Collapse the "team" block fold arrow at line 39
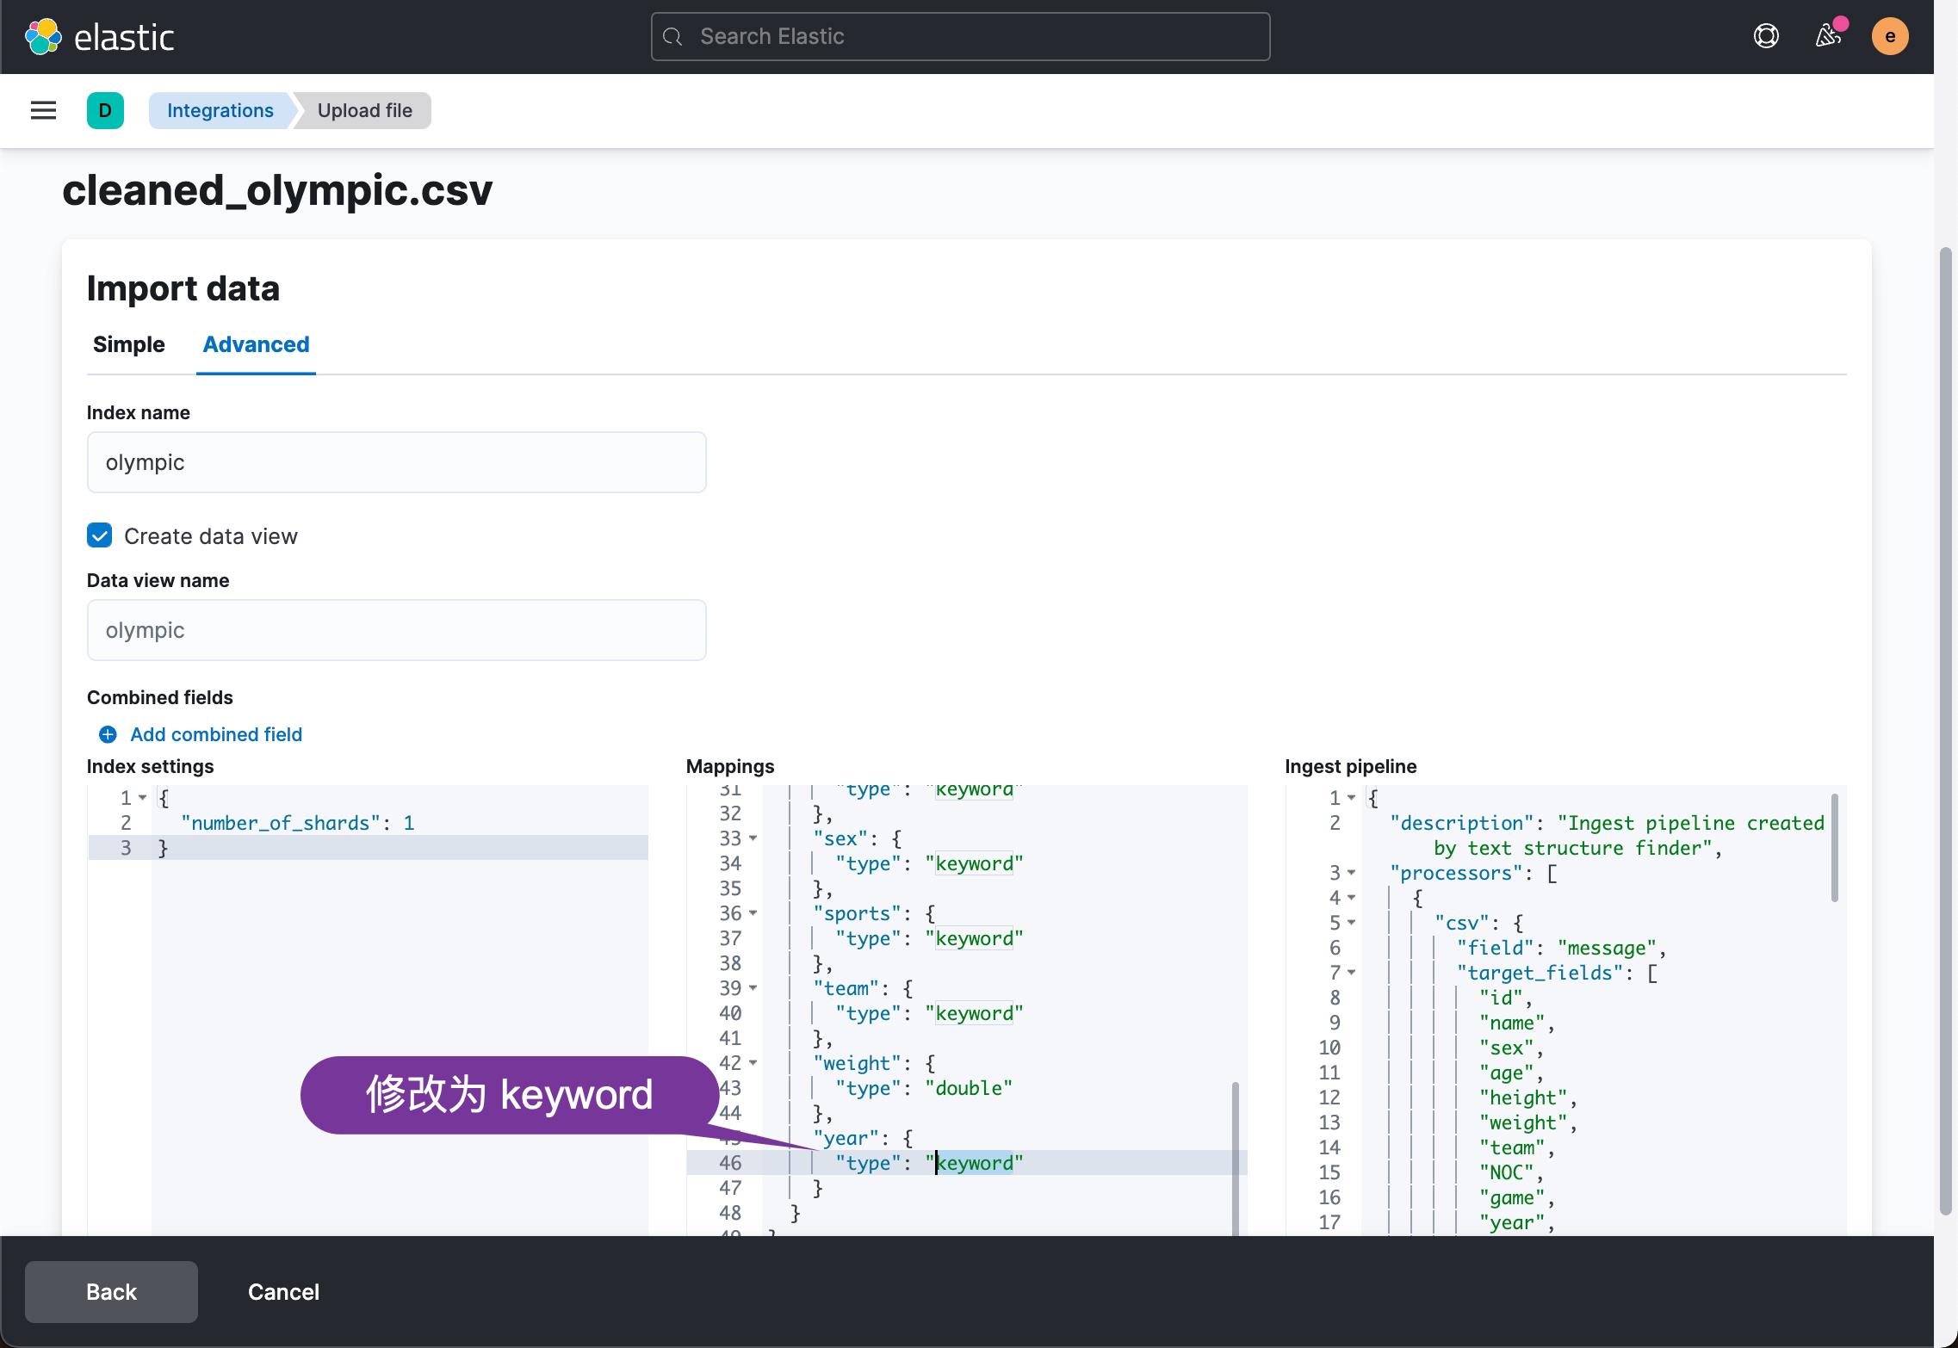Image resolution: width=1958 pixels, height=1348 pixels. pos(753,988)
